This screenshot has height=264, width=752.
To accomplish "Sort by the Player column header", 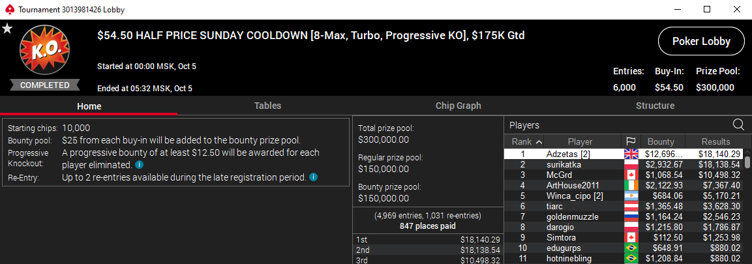I will pos(580,141).
